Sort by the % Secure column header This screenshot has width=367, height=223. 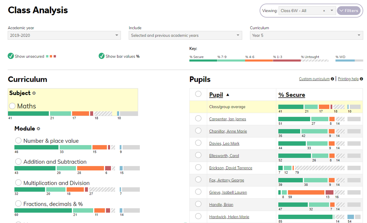291,95
